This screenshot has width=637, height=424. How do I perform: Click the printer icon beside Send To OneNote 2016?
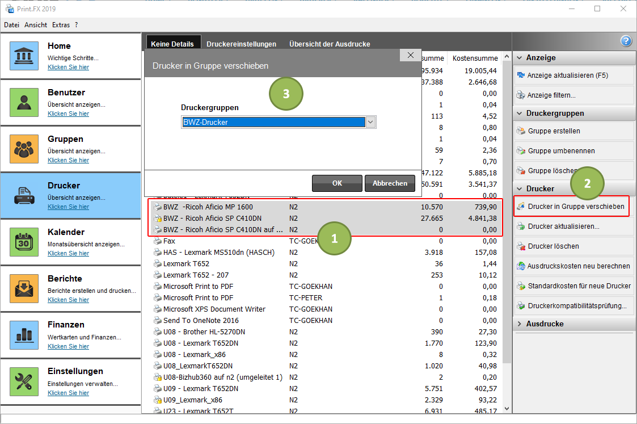(x=158, y=321)
